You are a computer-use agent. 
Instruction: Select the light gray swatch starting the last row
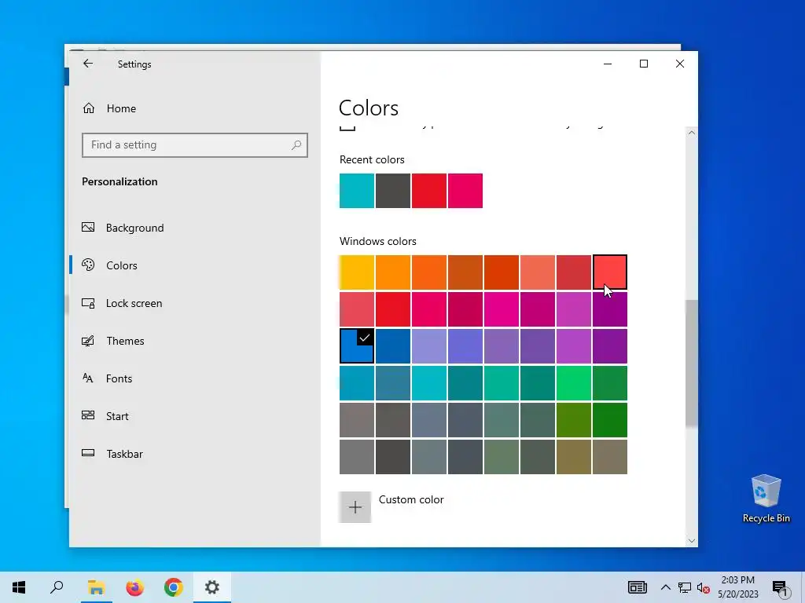tap(357, 457)
